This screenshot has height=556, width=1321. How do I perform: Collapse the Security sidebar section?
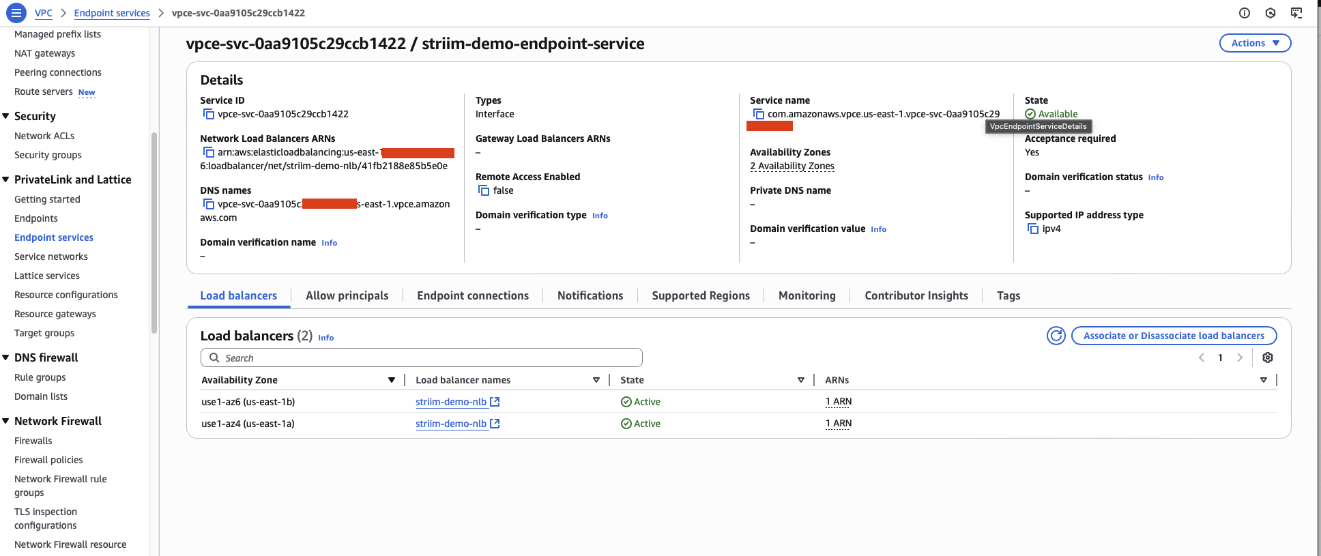[x=6, y=117]
